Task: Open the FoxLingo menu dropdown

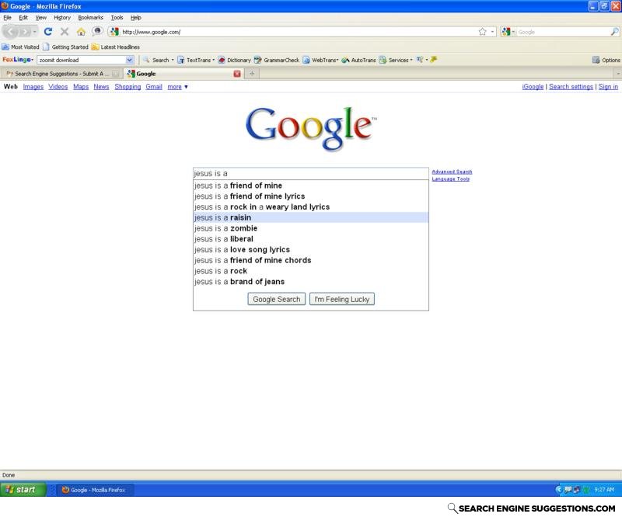Action: pyautogui.click(x=18, y=60)
